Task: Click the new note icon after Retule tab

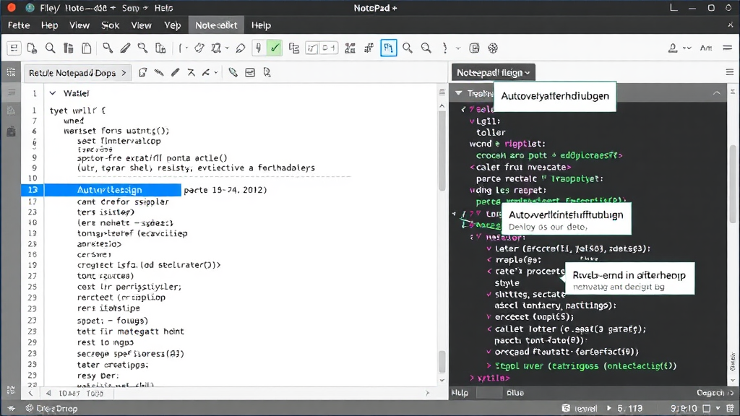Action: (142, 73)
